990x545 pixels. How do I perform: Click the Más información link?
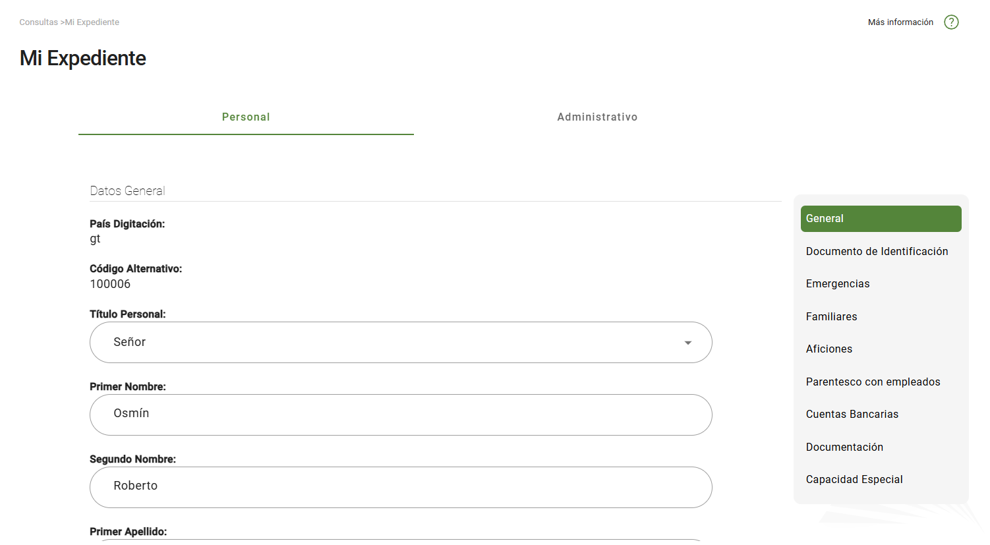[900, 22]
